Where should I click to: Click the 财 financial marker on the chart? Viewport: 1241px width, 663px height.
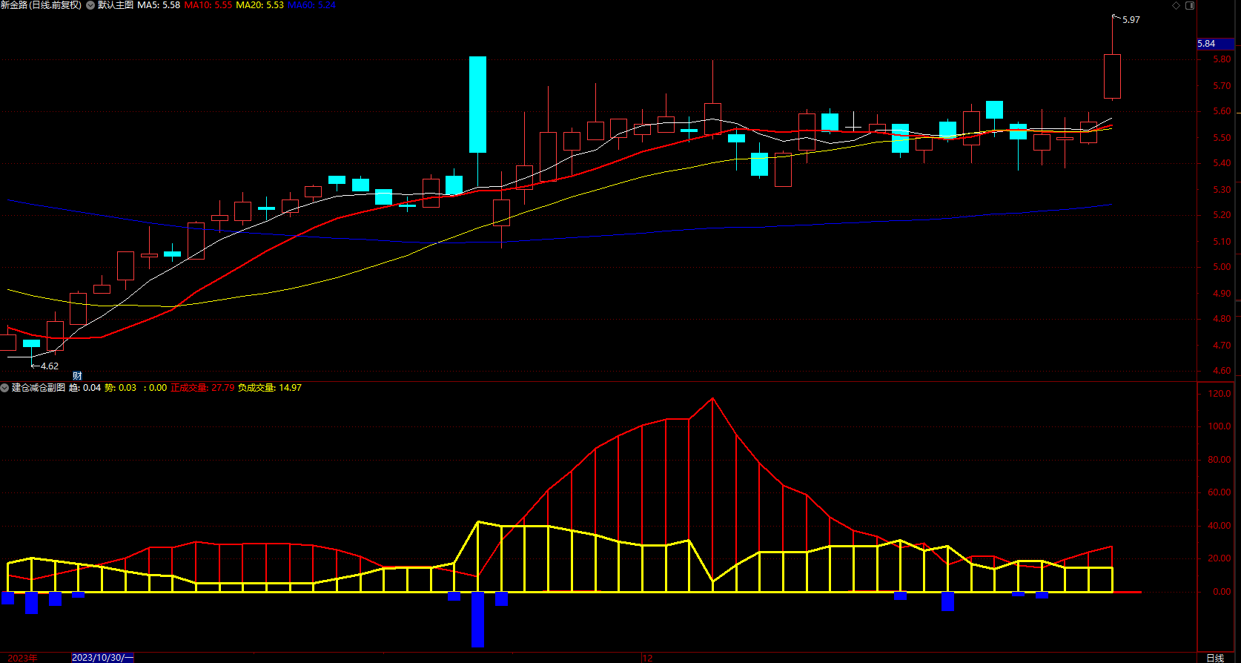[x=77, y=376]
